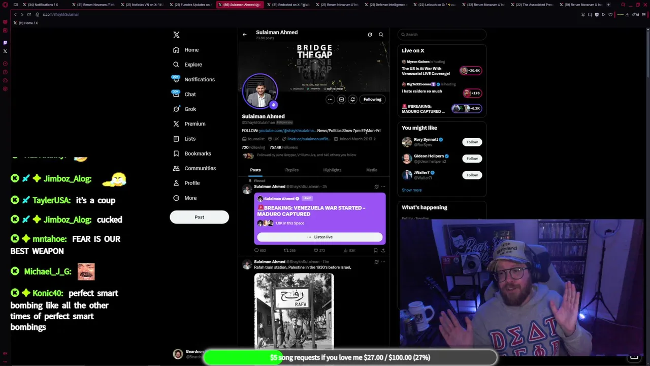Click the browser back arrow
Screen dimensions: 650x366
click(x=15, y=14)
